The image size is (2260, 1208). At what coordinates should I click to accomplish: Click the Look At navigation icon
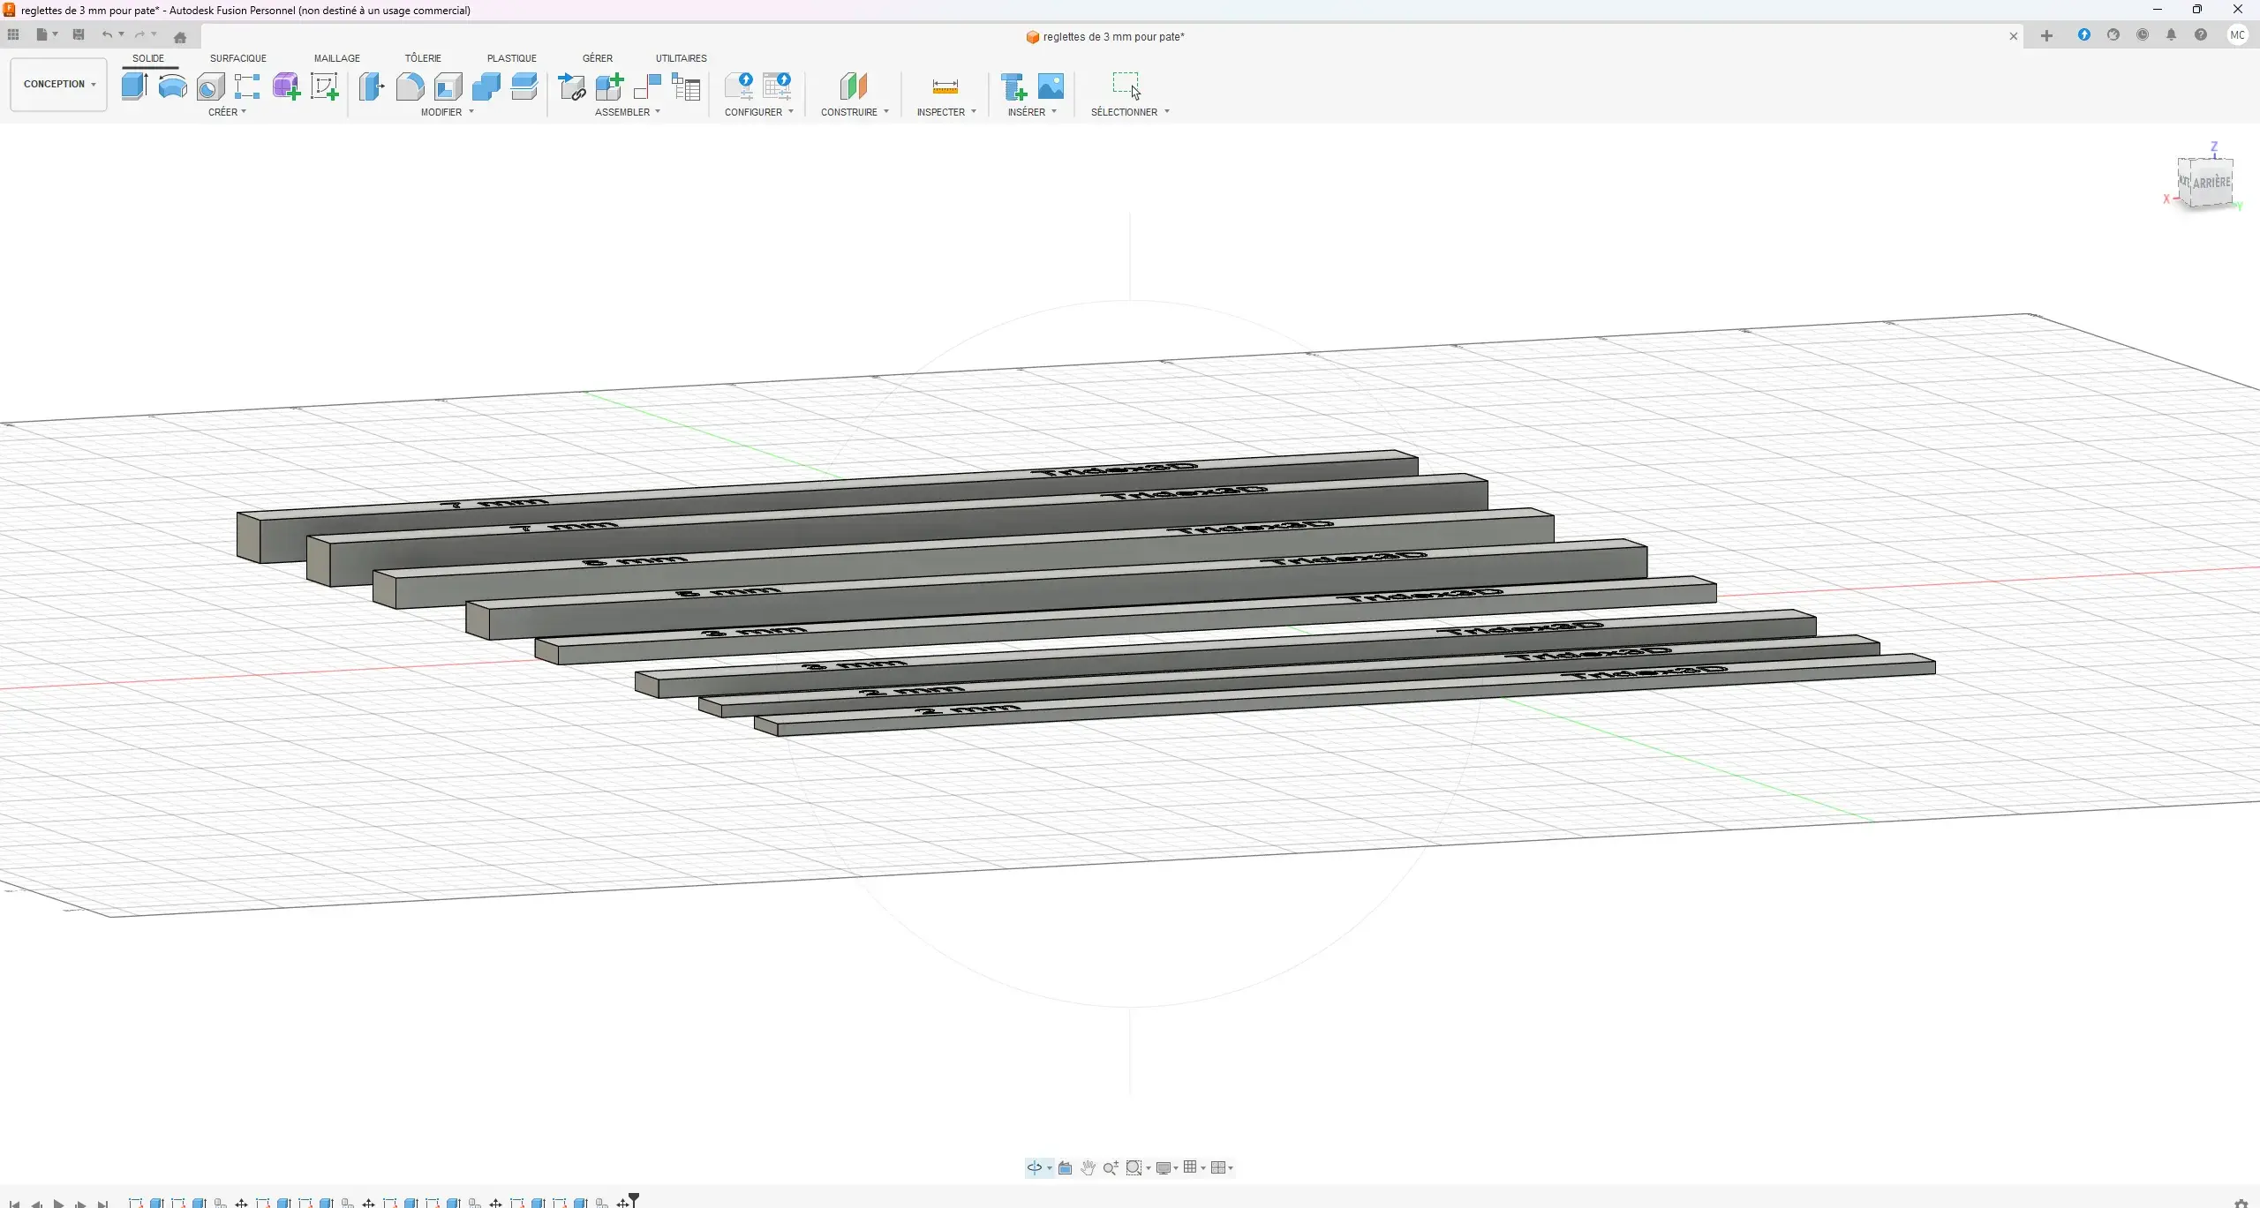pyautogui.click(x=1065, y=1167)
